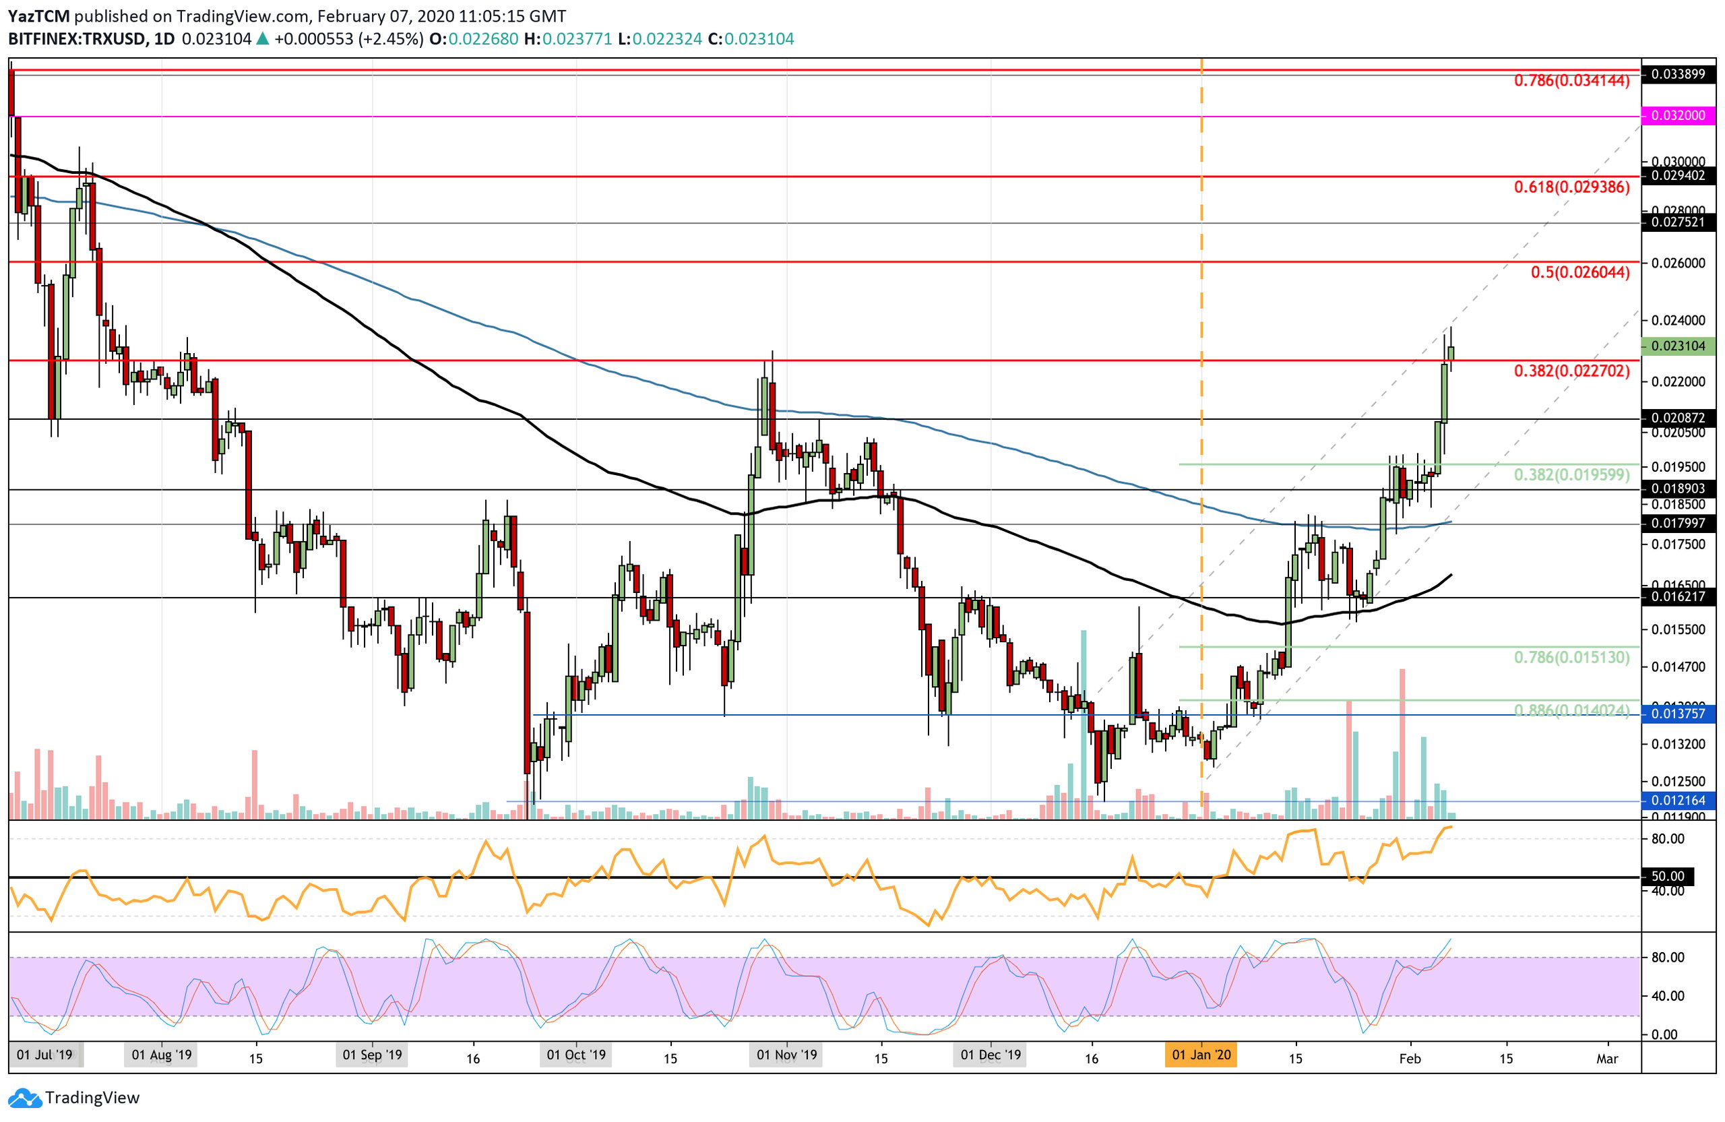Image resolution: width=1725 pixels, height=1122 pixels.
Task: Click the 01 Dec '19 date label
Action: pos(991,1056)
